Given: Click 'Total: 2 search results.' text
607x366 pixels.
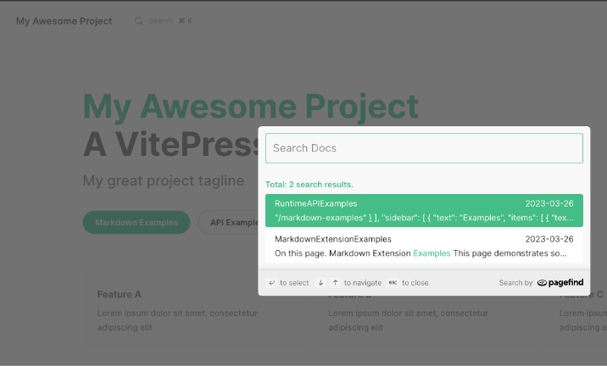Looking at the screenshot, I should (309, 185).
